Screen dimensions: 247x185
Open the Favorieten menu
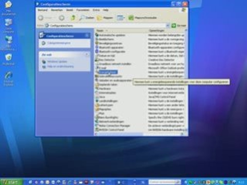click(x=83, y=10)
